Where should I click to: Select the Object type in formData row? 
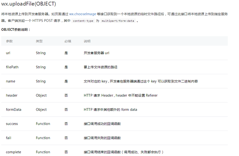click(x=41, y=110)
